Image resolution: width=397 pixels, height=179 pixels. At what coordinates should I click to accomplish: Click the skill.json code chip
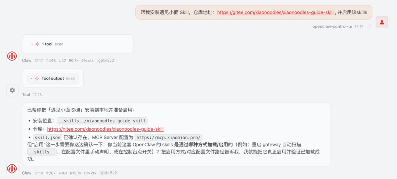(x=47, y=137)
